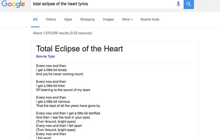Click the lyric "I get a little bit nervous"
220x139 pixels.
(x=53, y=101)
